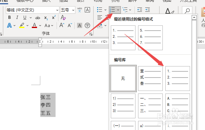Toggle italic formatting
This screenshot has width=205, height=130.
17,18
